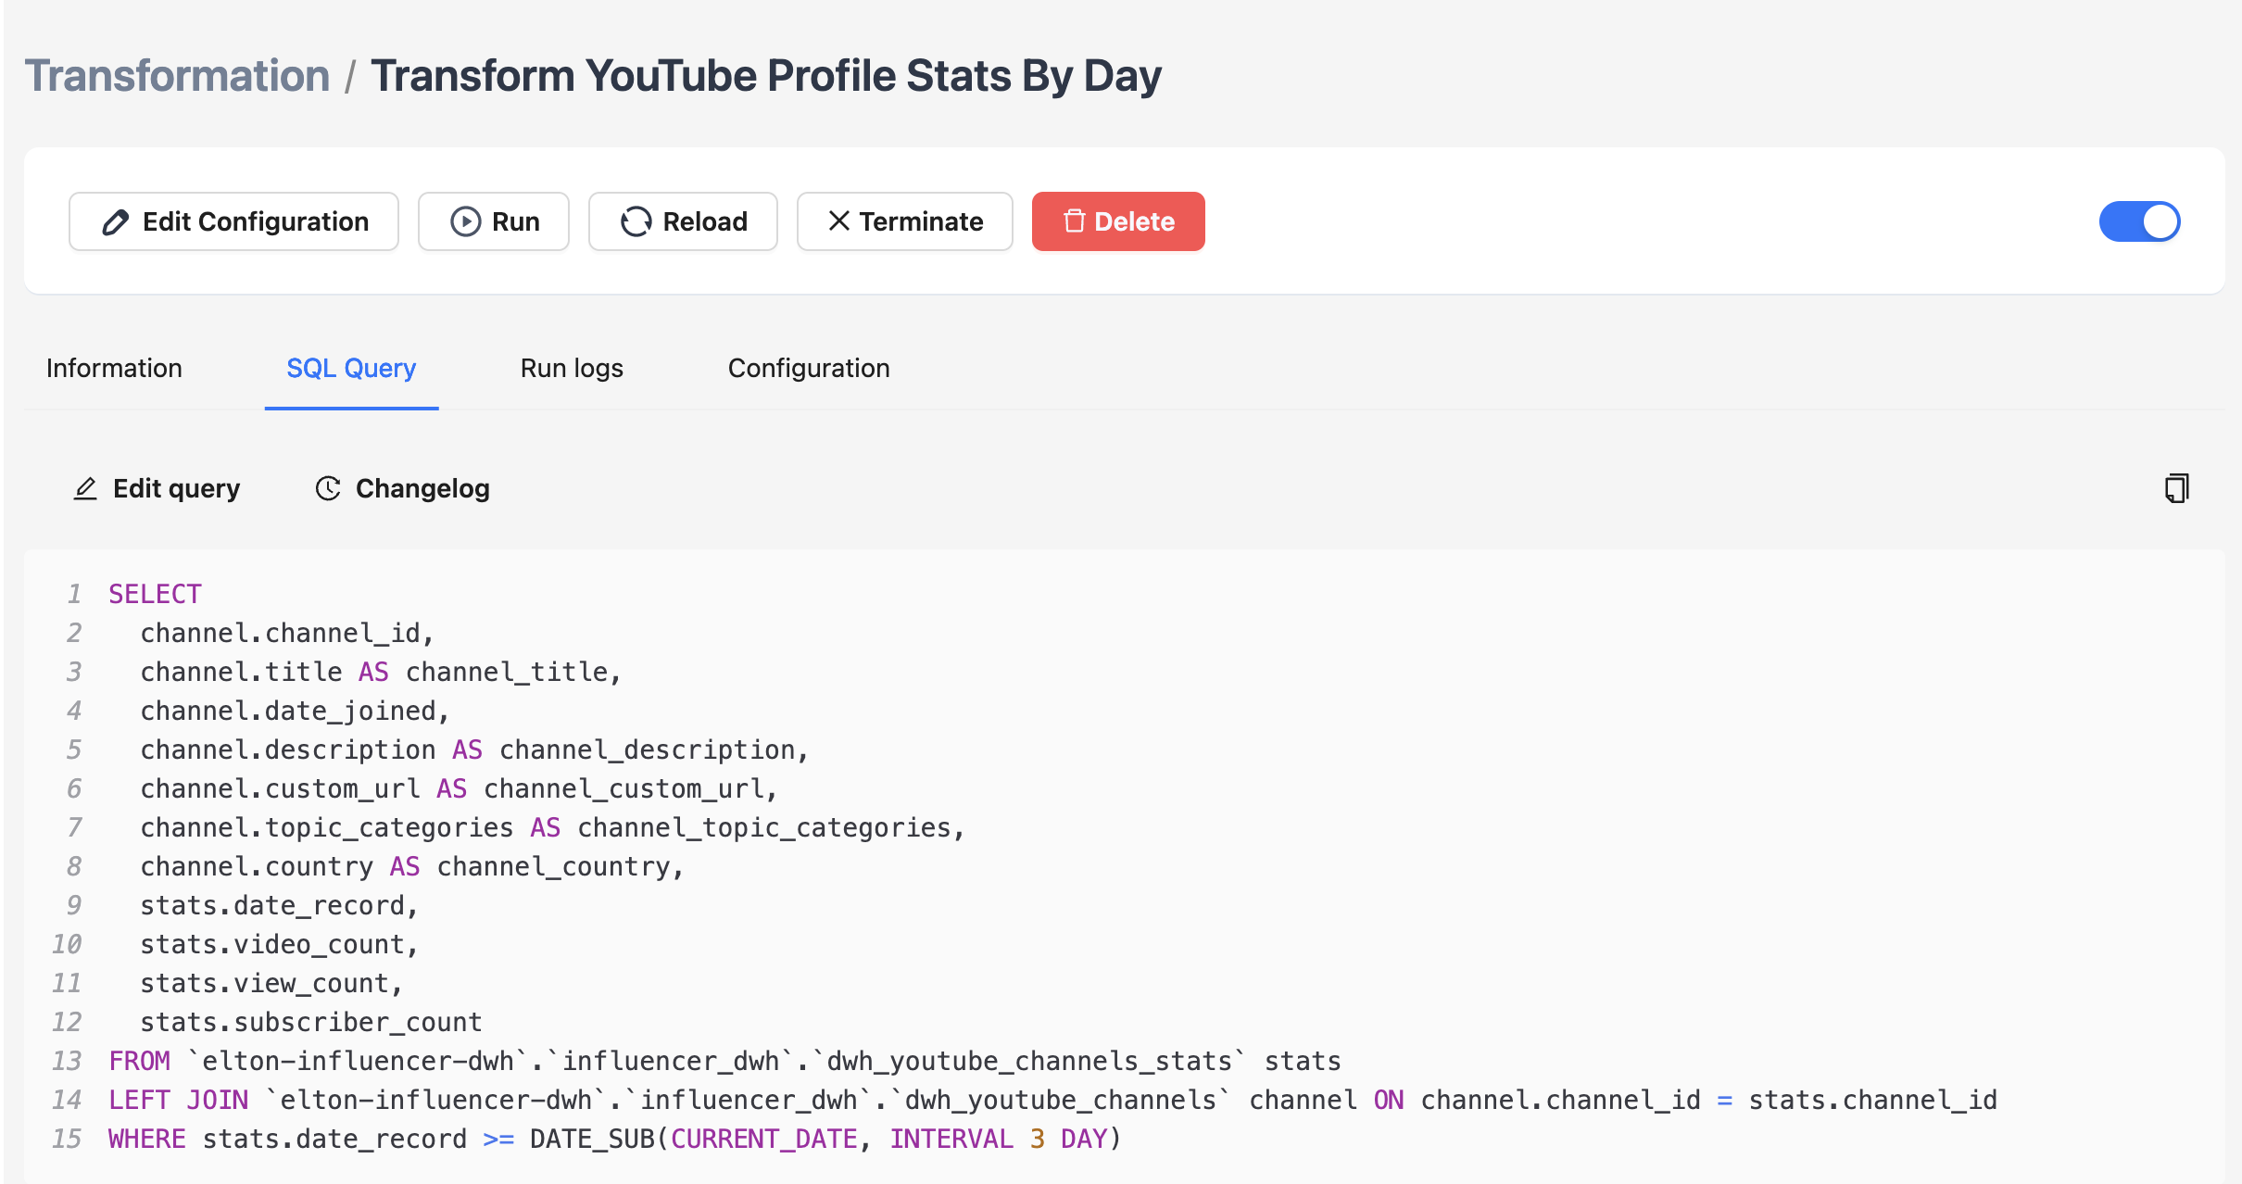The width and height of the screenshot is (2242, 1184).
Task: Click the WHERE keyword on line 15
Action: pyautogui.click(x=147, y=1139)
